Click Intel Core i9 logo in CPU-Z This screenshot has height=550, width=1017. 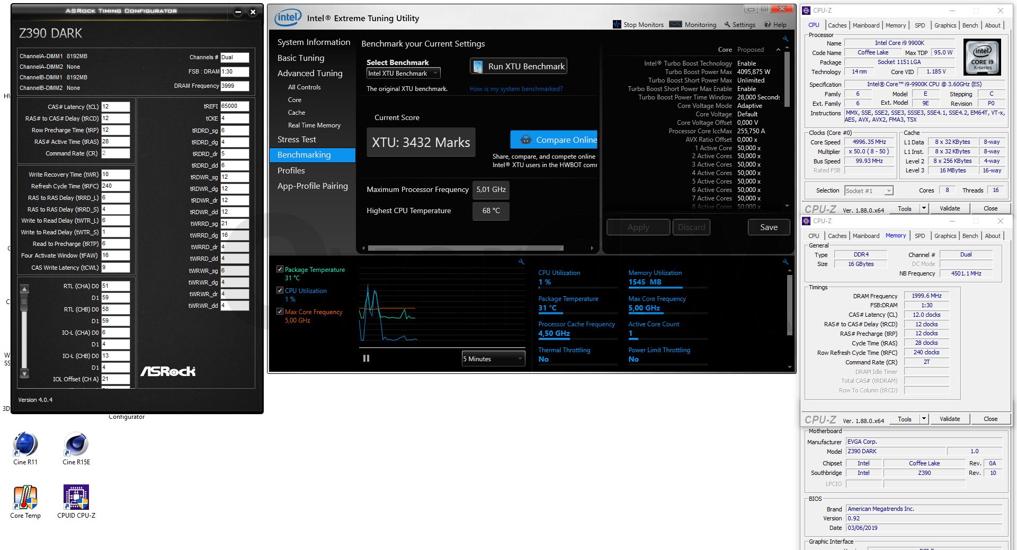[982, 57]
